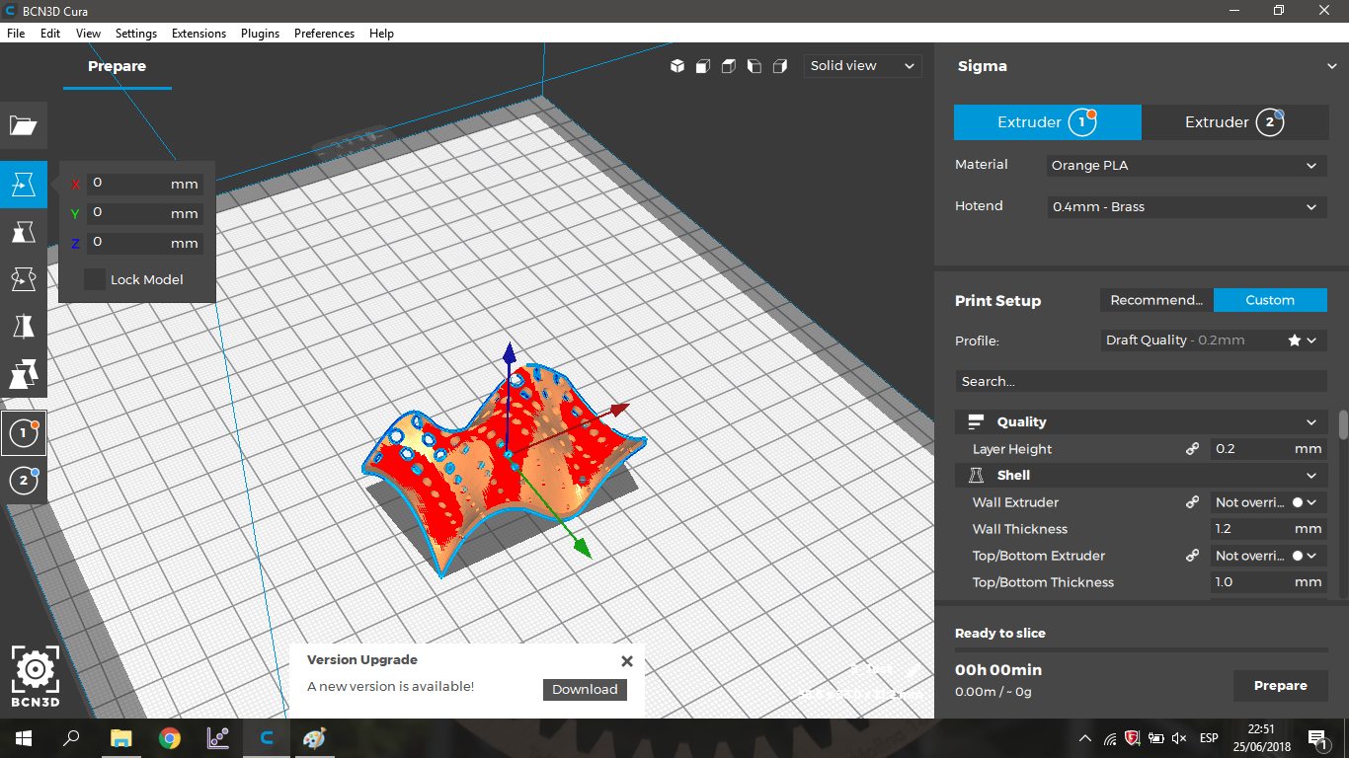Open the Plugins menu
This screenshot has height=758, width=1349.
pos(261,33)
